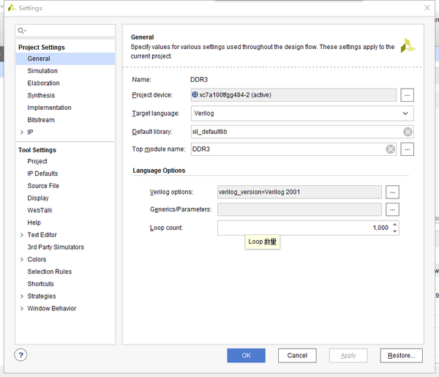Click the Restore... button
Viewport: 439px width, 377px height.
(401, 356)
